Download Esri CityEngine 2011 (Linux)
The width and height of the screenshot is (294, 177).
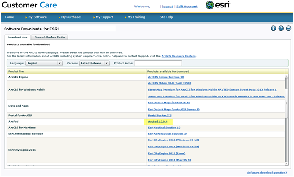pos(167,154)
